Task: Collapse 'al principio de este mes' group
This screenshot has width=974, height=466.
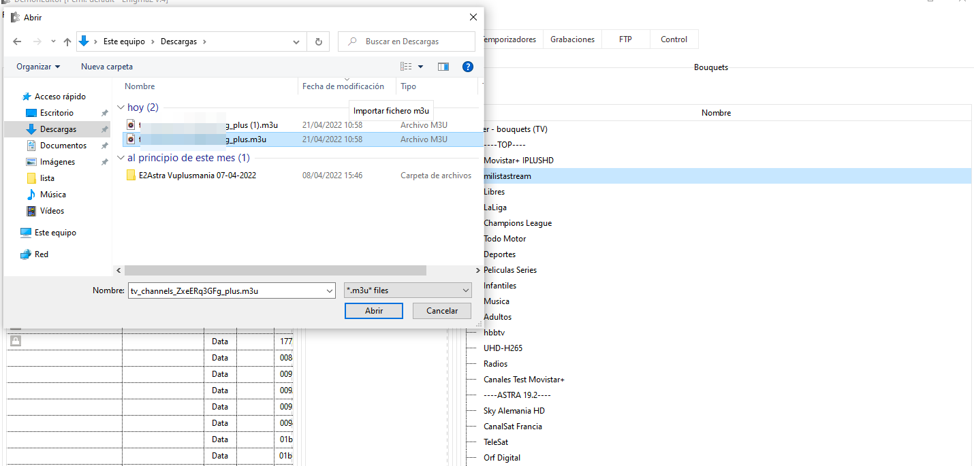Action: tap(121, 158)
